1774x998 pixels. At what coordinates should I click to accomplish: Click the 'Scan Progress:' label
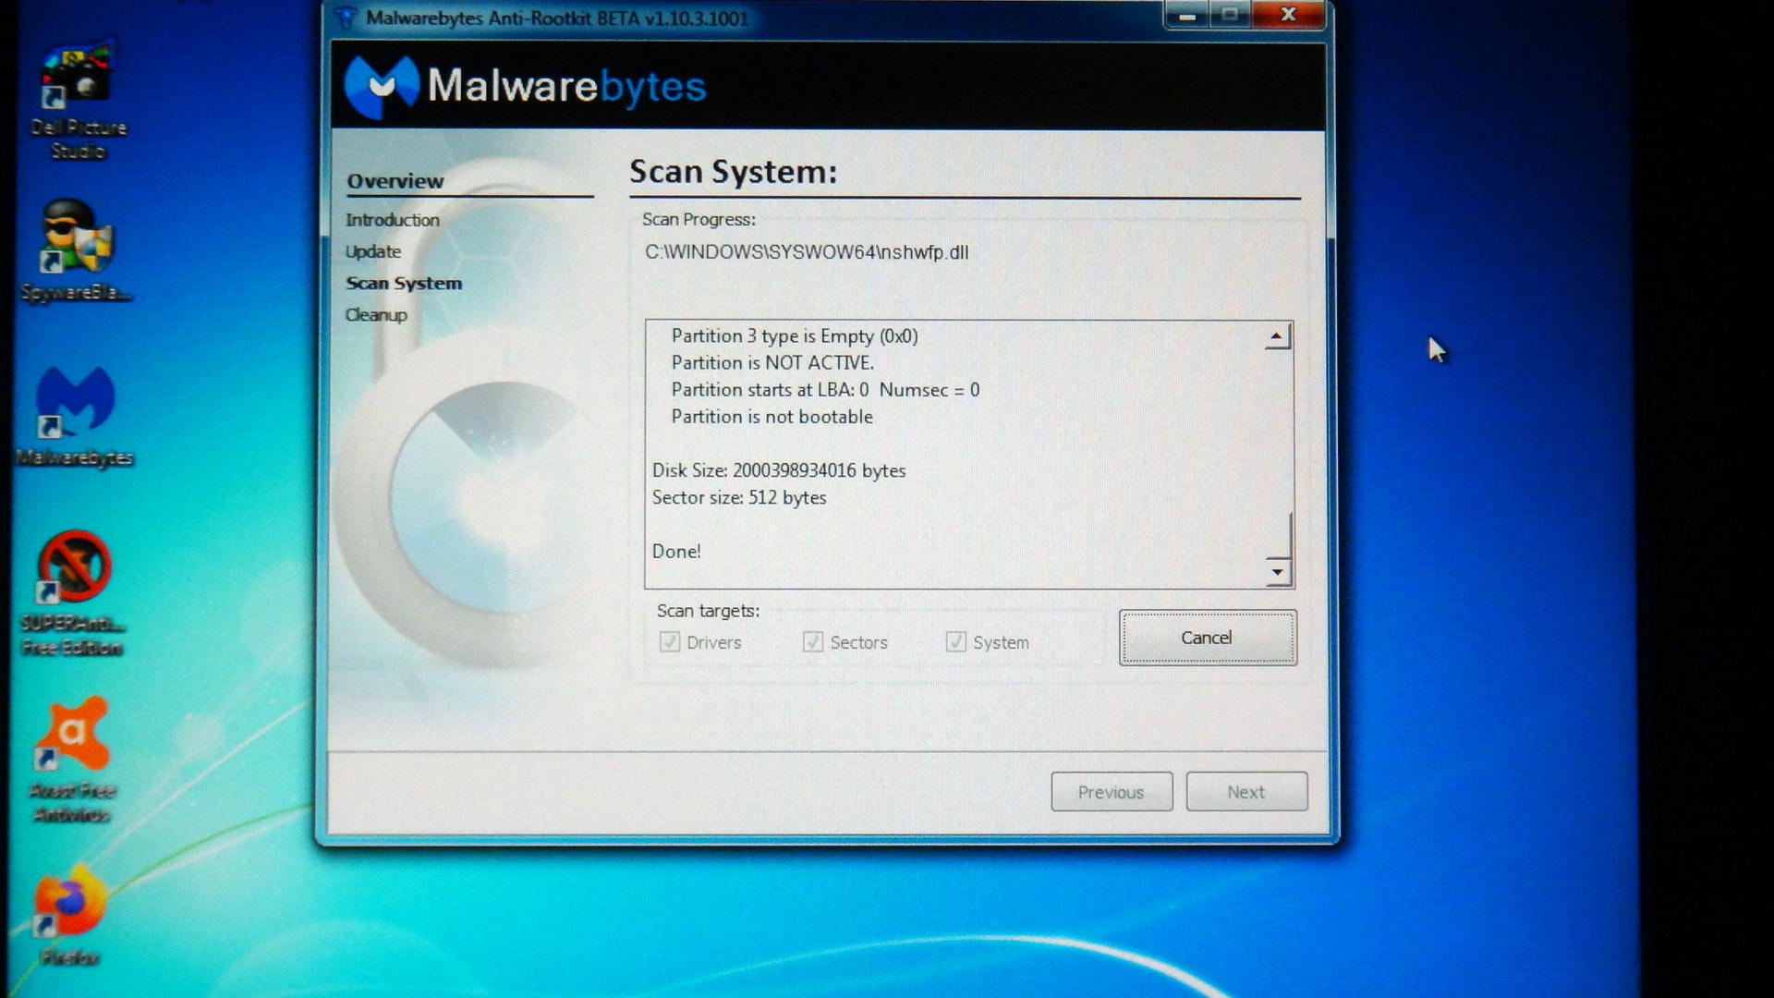699,220
